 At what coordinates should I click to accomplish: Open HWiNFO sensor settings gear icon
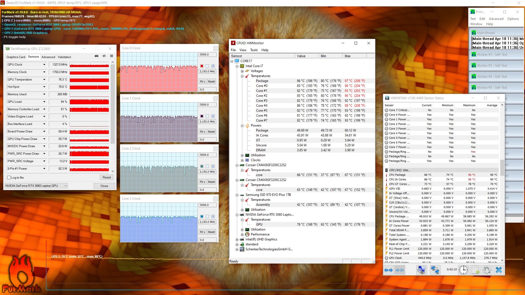click(487, 270)
